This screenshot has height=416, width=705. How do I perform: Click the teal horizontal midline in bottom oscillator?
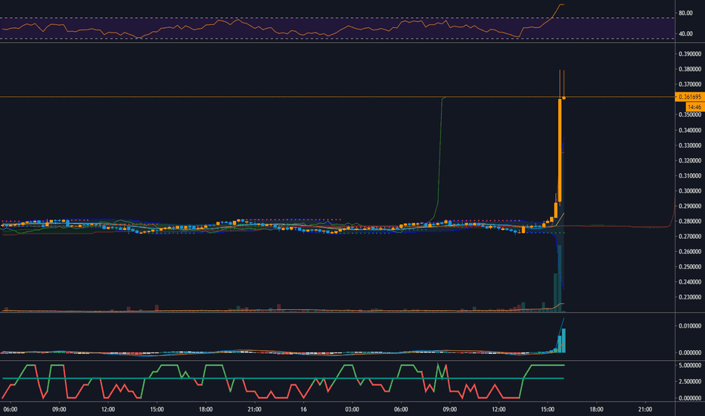click(282, 378)
